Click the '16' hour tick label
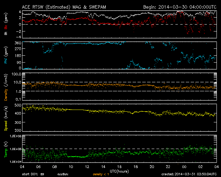221x177 pixels. [x=119, y=167]
